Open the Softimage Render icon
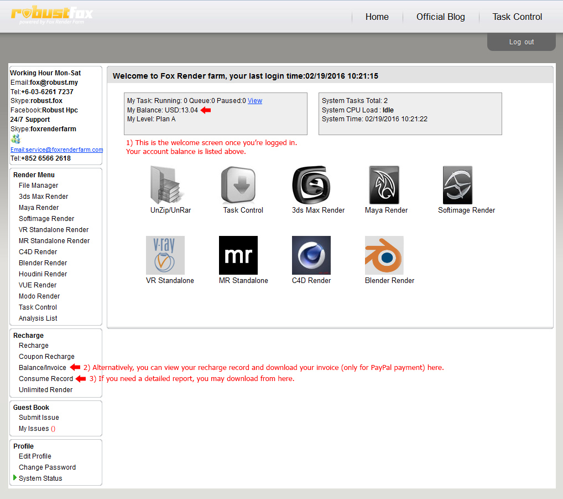Viewport: 563px width, 499px height. pos(457,185)
